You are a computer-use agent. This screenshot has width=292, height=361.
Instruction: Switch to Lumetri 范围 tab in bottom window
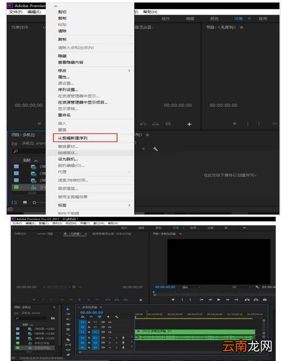click(45, 233)
